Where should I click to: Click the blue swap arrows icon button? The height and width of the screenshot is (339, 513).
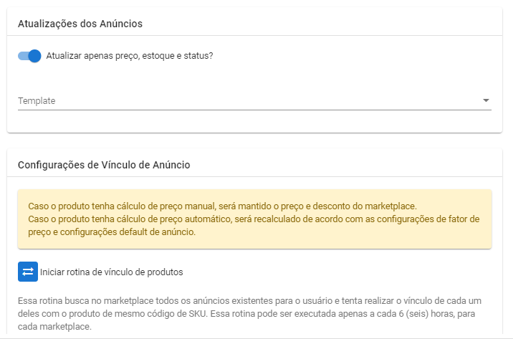tap(28, 272)
